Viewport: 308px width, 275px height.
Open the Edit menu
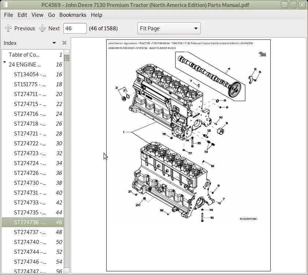click(22, 15)
